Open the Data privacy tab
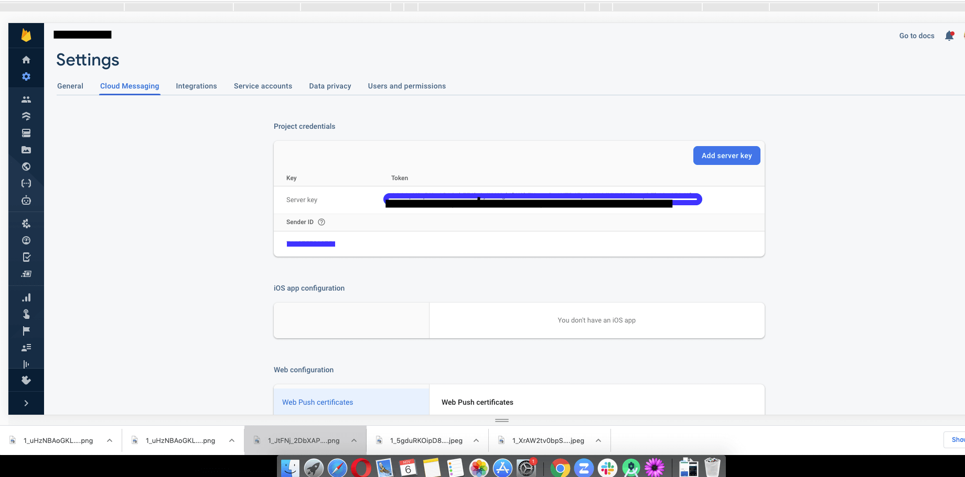965x477 pixels. coord(330,86)
